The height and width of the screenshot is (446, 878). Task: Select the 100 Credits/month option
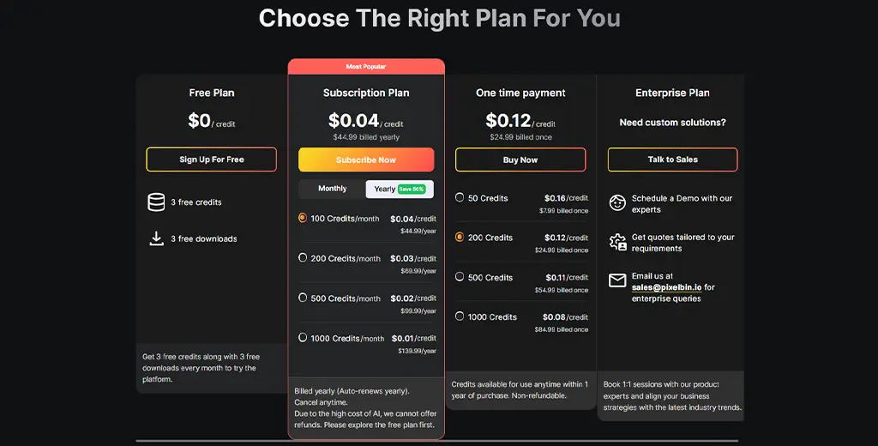click(x=303, y=218)
